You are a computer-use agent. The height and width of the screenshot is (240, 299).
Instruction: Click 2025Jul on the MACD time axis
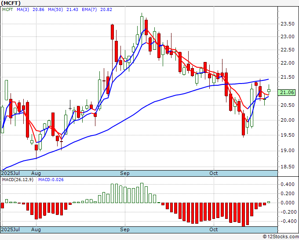11,229
